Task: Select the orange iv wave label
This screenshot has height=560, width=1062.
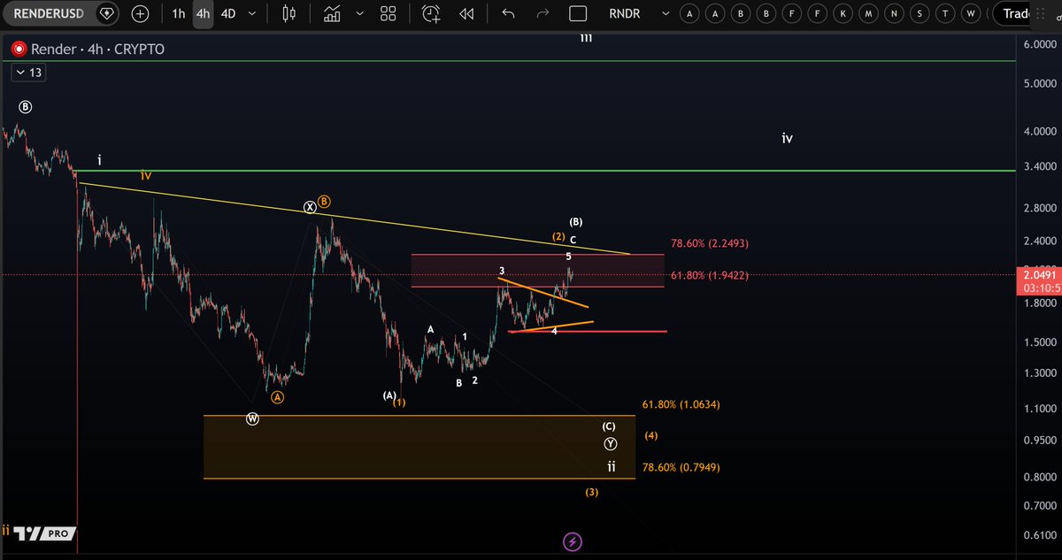Action: coord(146,176)
